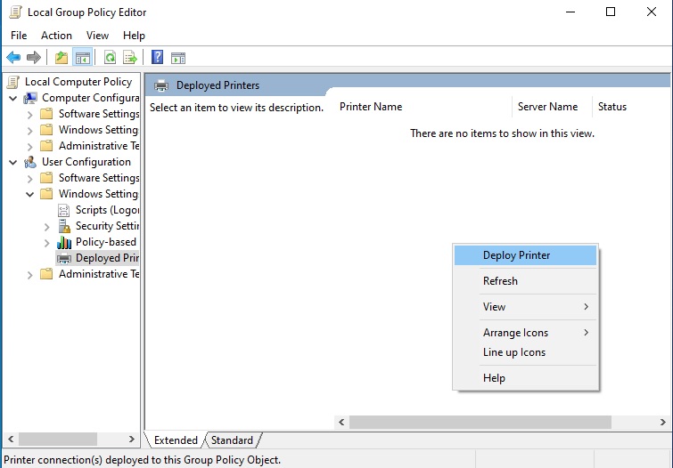Select Local Computer Policy root label
Screen dimensions: 673x468
78,82
